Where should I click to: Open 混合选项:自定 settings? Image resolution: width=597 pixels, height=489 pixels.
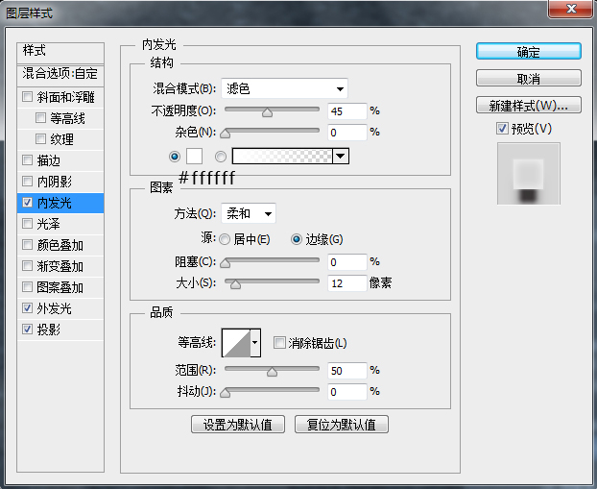coord(60,74)
